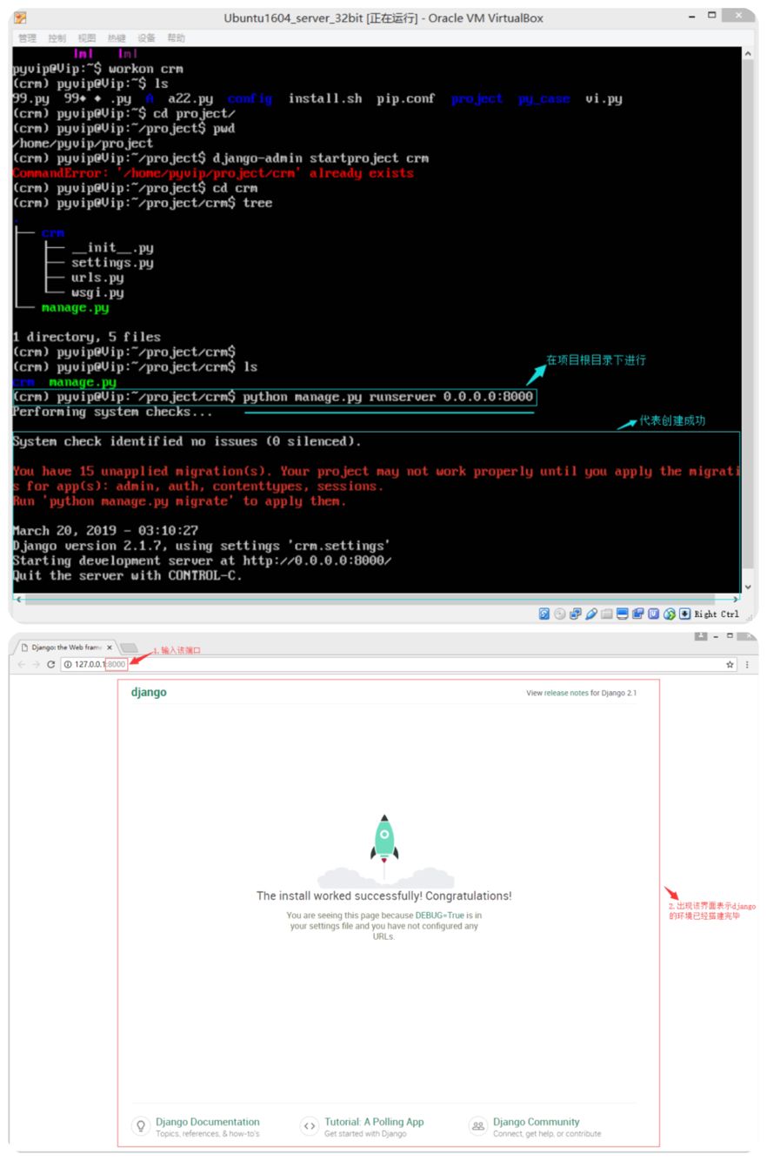Click the USB devices pen-shaped status icon
Viewport: 767px width, 1161px height.
tap(591, 614)
